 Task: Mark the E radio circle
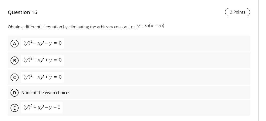[x=15, y=108]
